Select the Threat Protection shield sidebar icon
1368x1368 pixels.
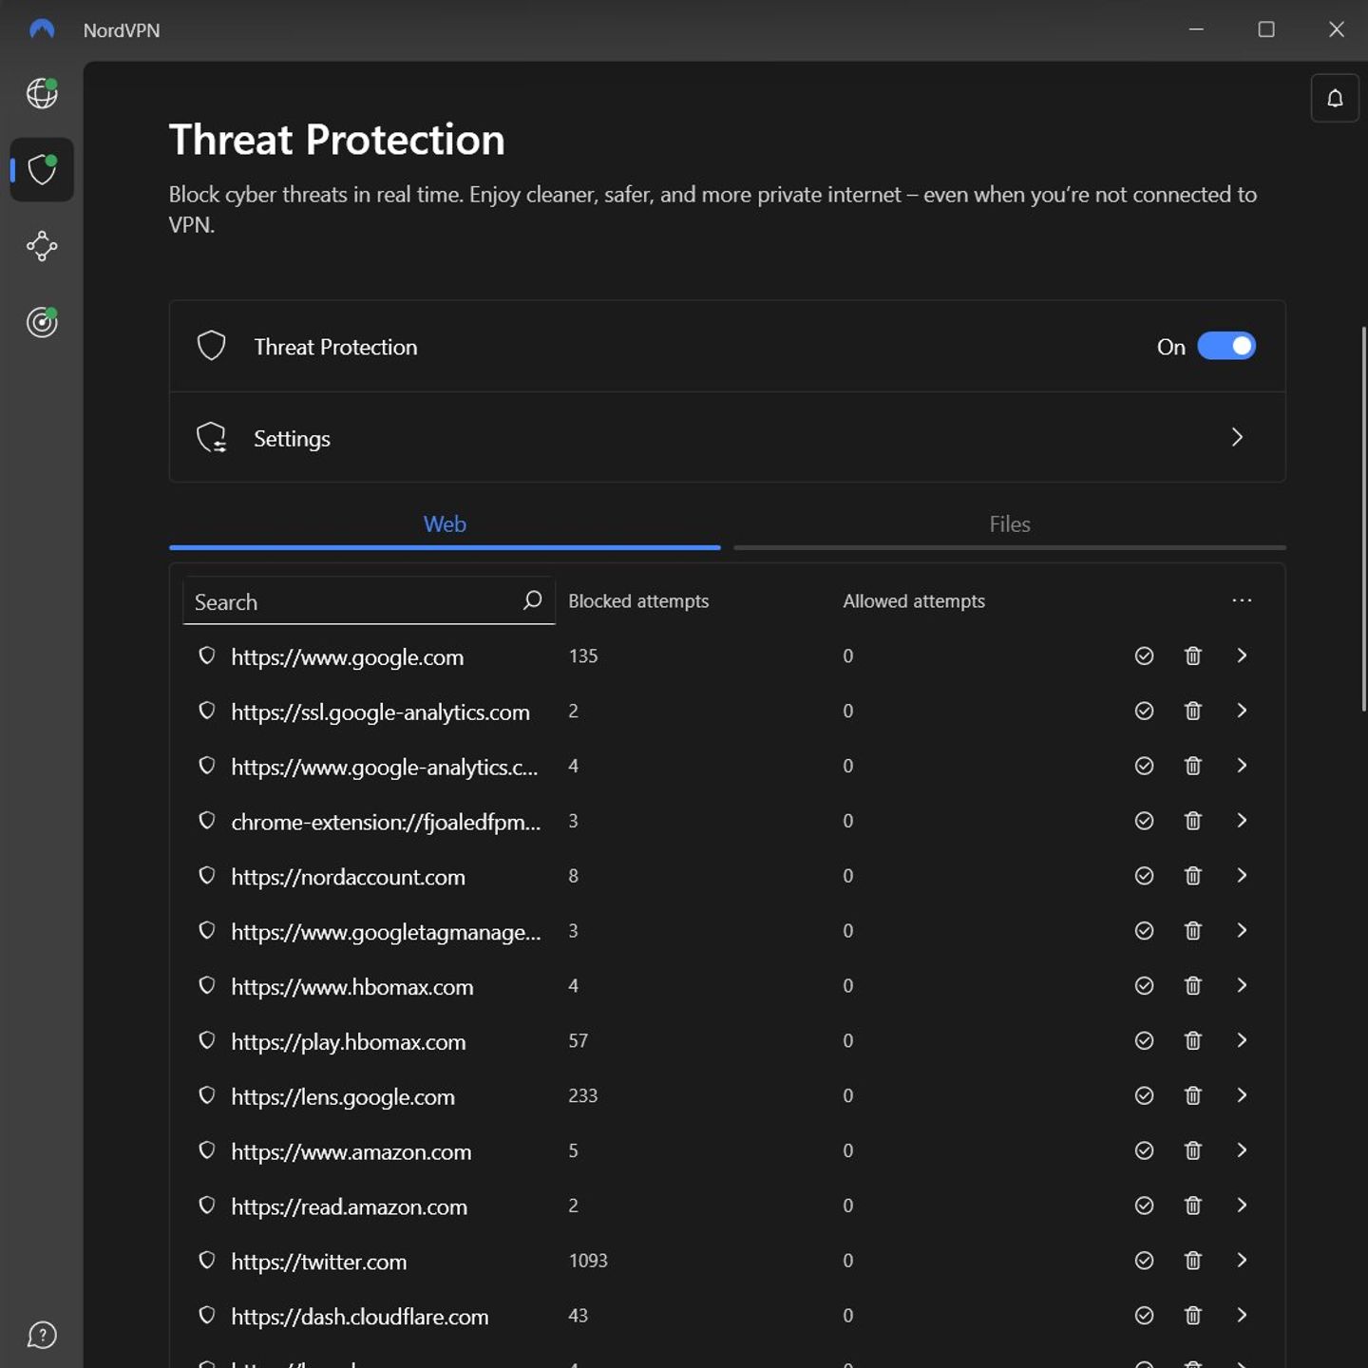click(x=42, y=169)
